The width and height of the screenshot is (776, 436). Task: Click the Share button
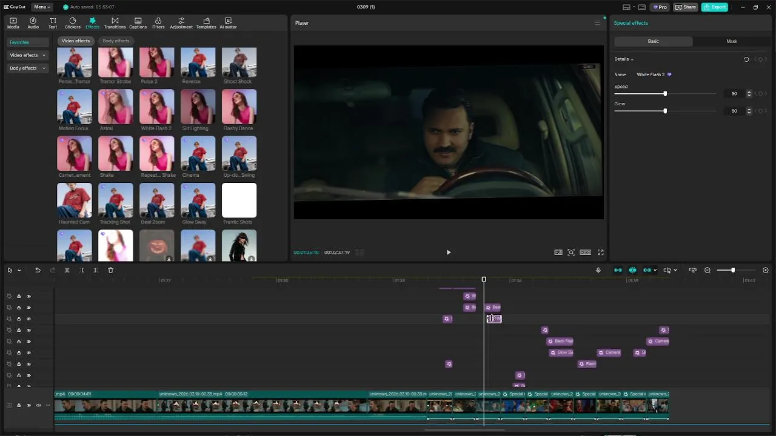[686, 7]
